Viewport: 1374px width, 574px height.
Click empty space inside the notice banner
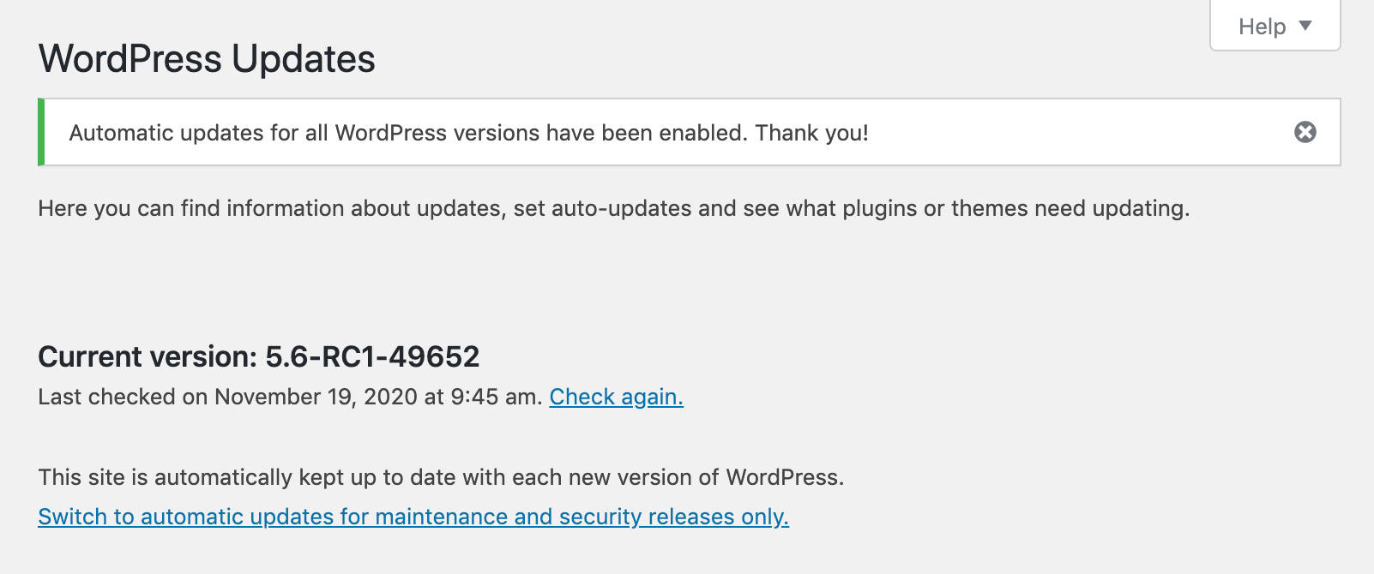(x=1072, y=133)
